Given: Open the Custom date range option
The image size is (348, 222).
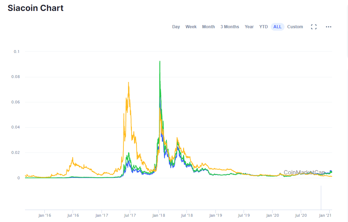Looking at the screenshot, I should [x=295, y=27].
